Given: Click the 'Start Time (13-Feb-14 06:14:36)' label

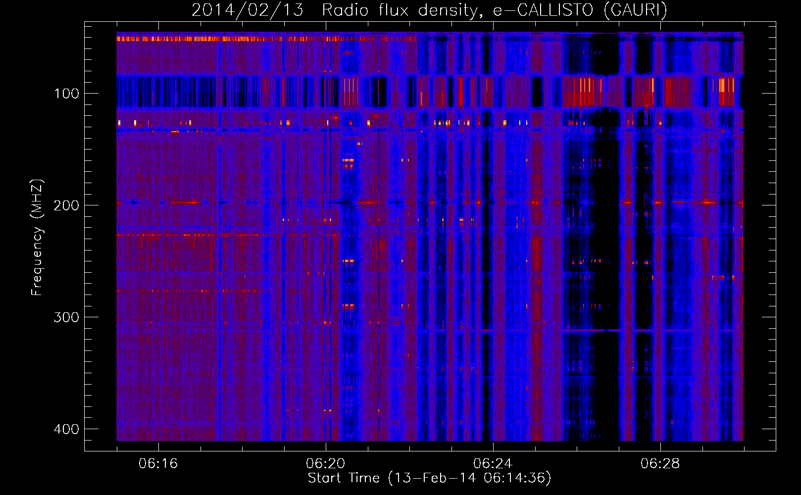Looking at the screenshot, I should [x=429, y=478].
